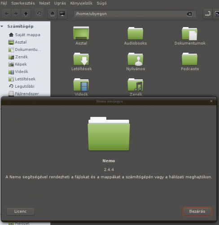Click the Licenc button
Viewport: 219px width, 225px height.
point(20,211)
